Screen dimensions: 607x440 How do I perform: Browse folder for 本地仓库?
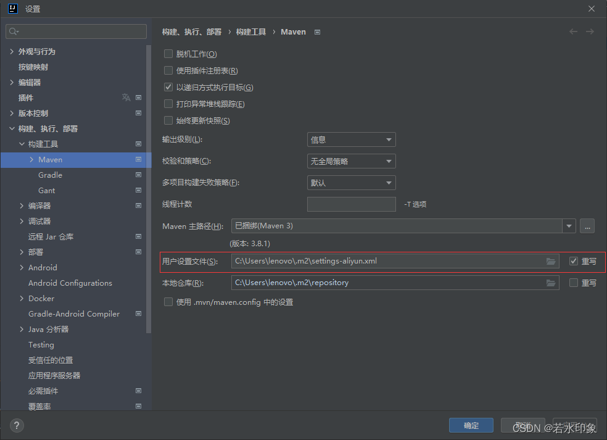click(x=551, y=283)
